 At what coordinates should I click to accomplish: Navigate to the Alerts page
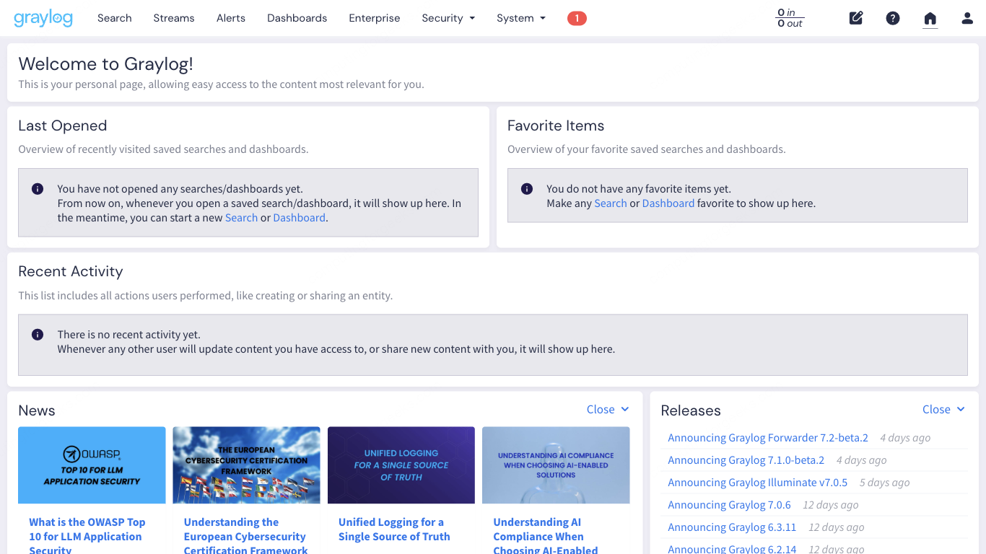pos(231,18)
